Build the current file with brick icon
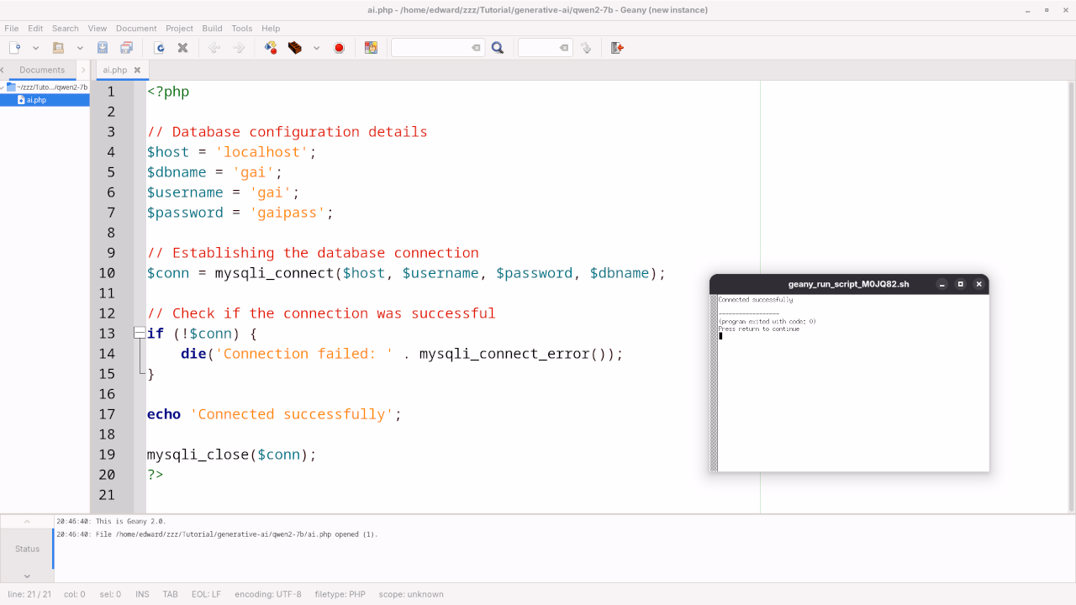Viewport: 1076px width, 605px height. [295, 48]
